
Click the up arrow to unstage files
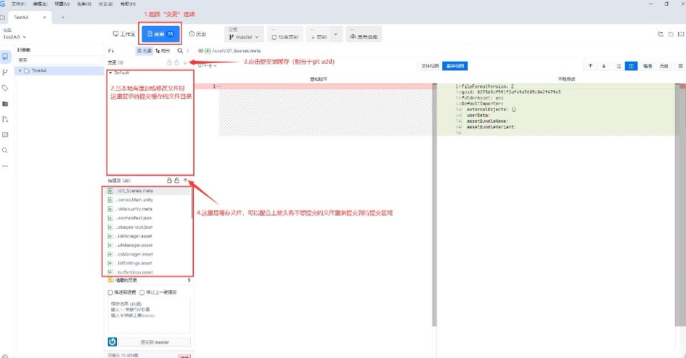(185, 180)
